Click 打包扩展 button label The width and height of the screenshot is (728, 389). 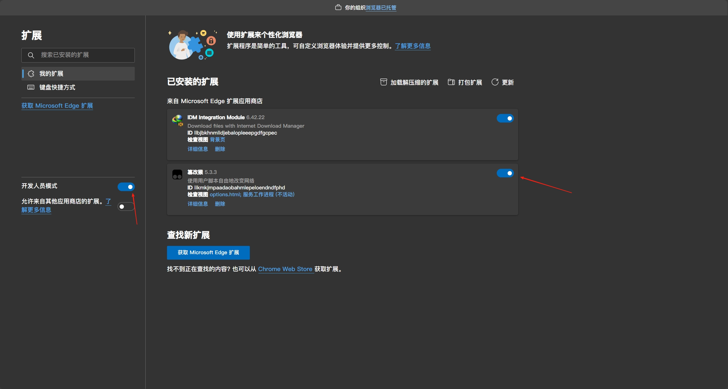(x=470, y=83)
